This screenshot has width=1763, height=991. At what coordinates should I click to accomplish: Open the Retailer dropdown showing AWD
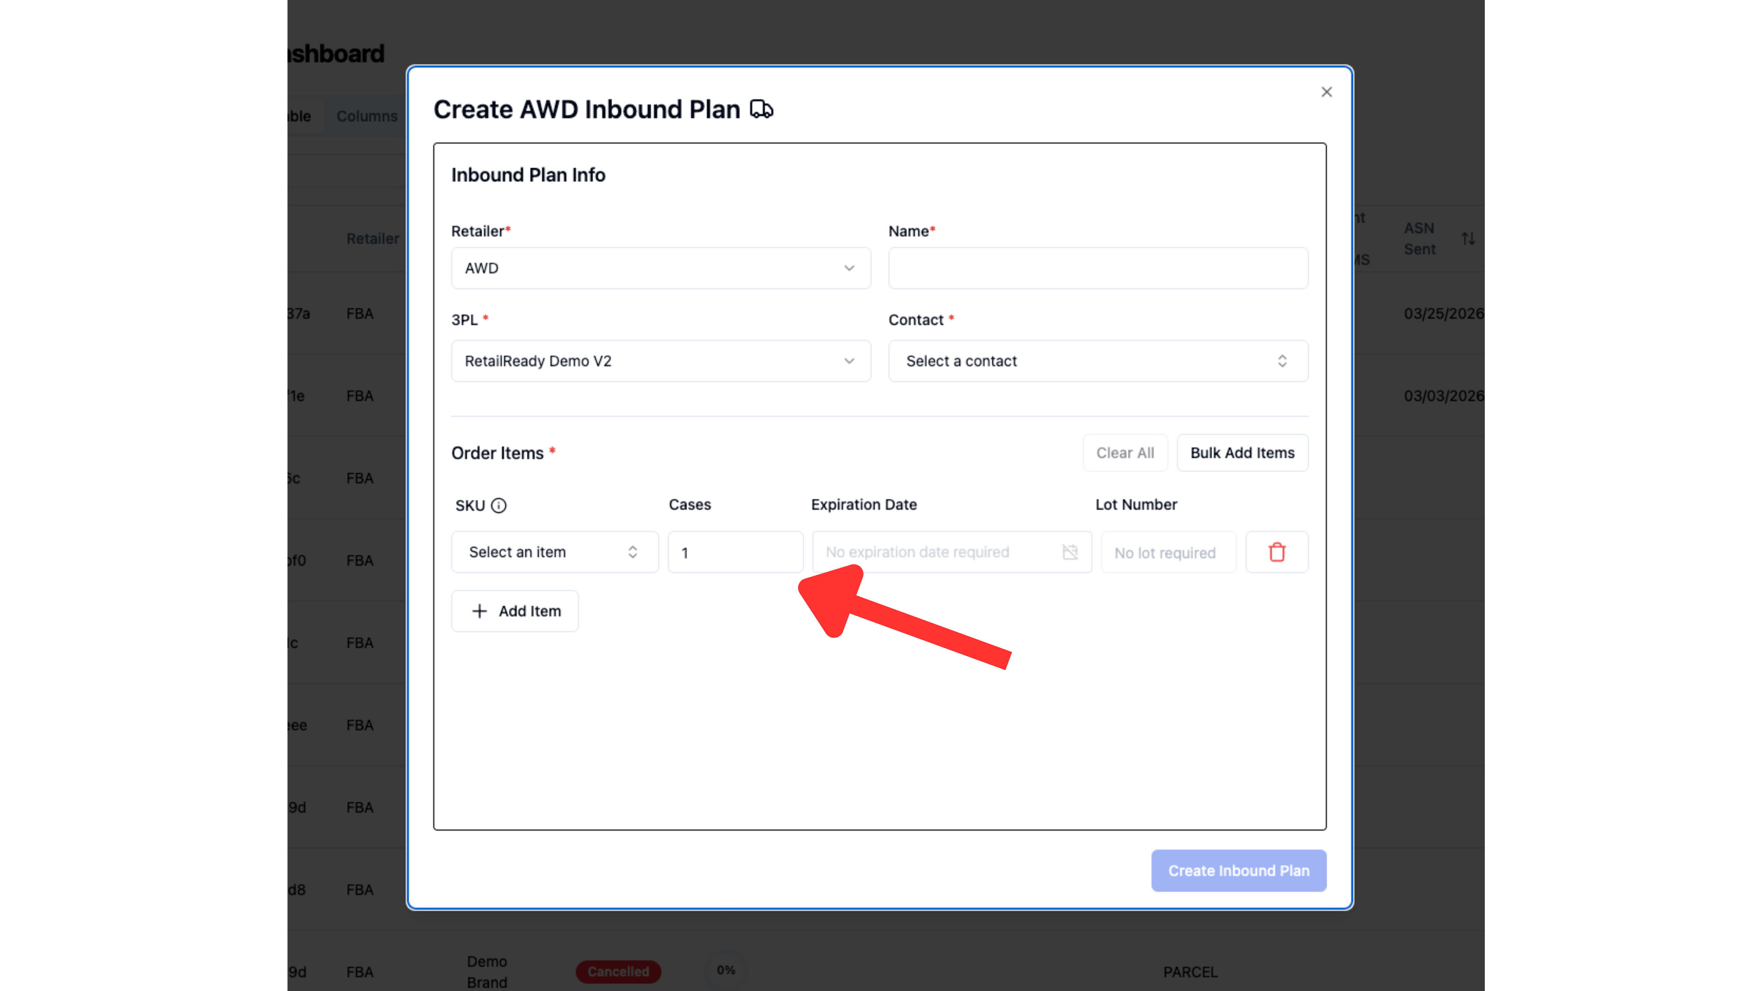(x=660, y=268)
